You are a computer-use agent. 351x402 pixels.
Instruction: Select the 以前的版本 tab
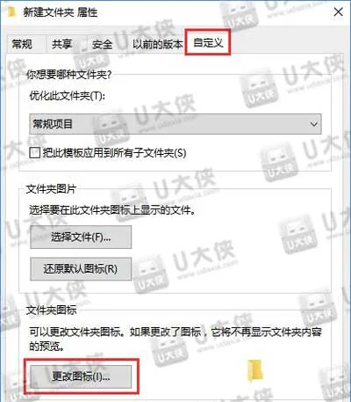[x=158, y=44]
